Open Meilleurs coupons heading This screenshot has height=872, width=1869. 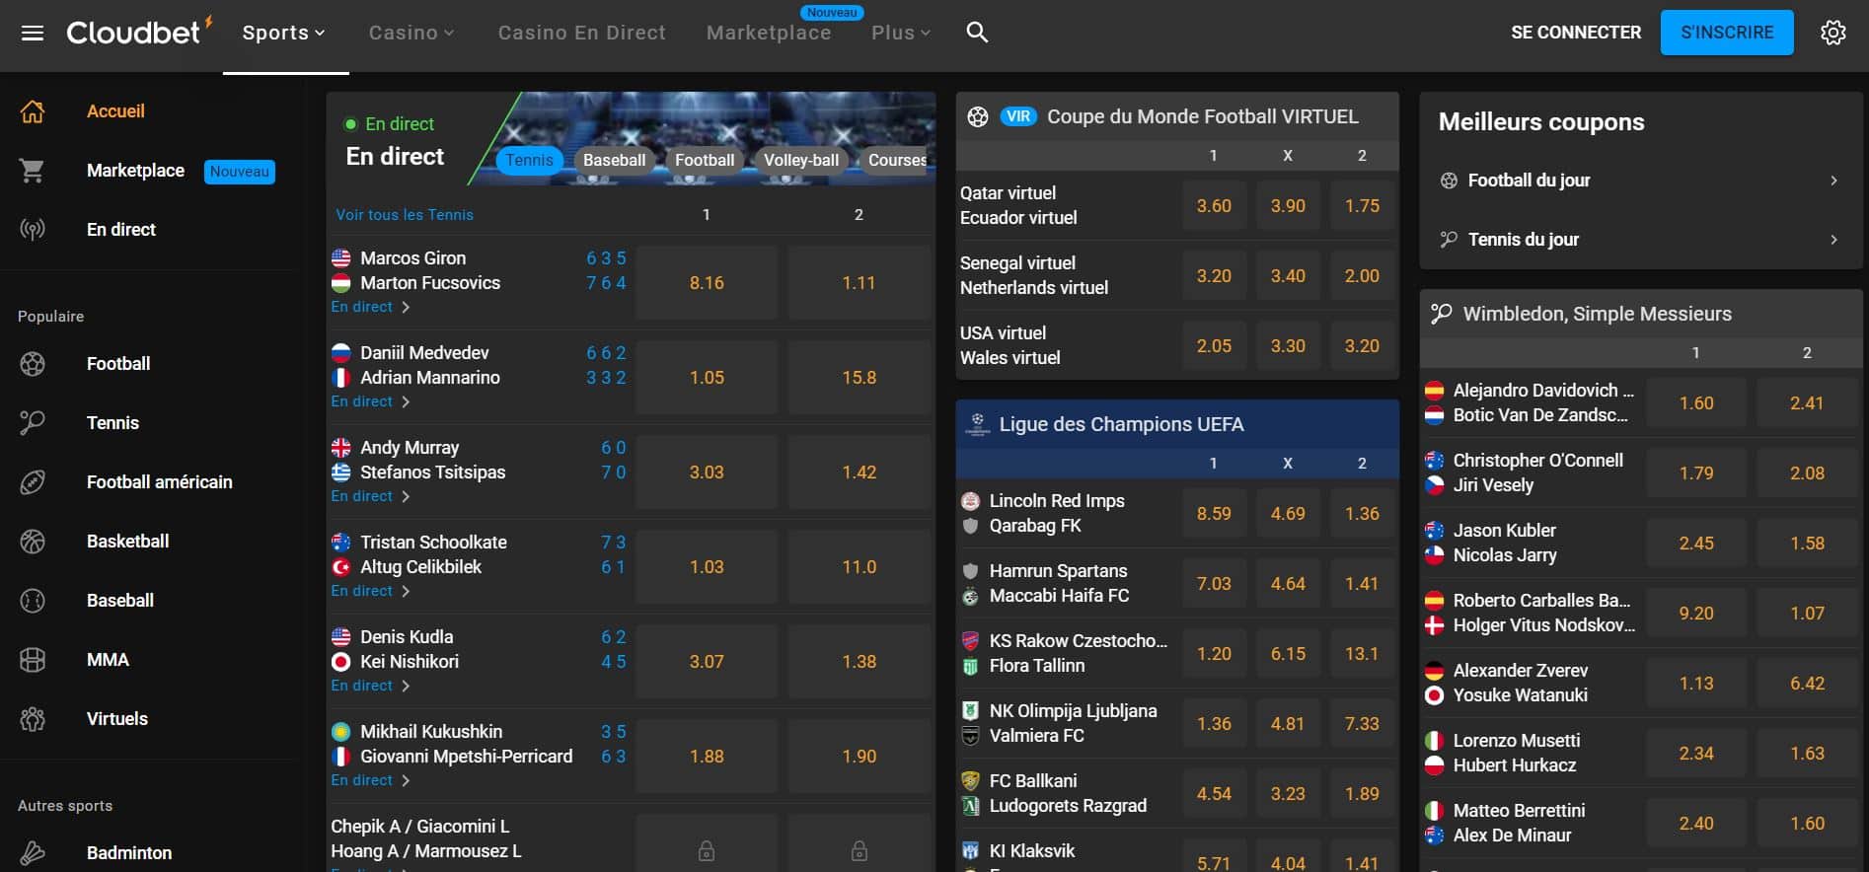[1541, 122]
